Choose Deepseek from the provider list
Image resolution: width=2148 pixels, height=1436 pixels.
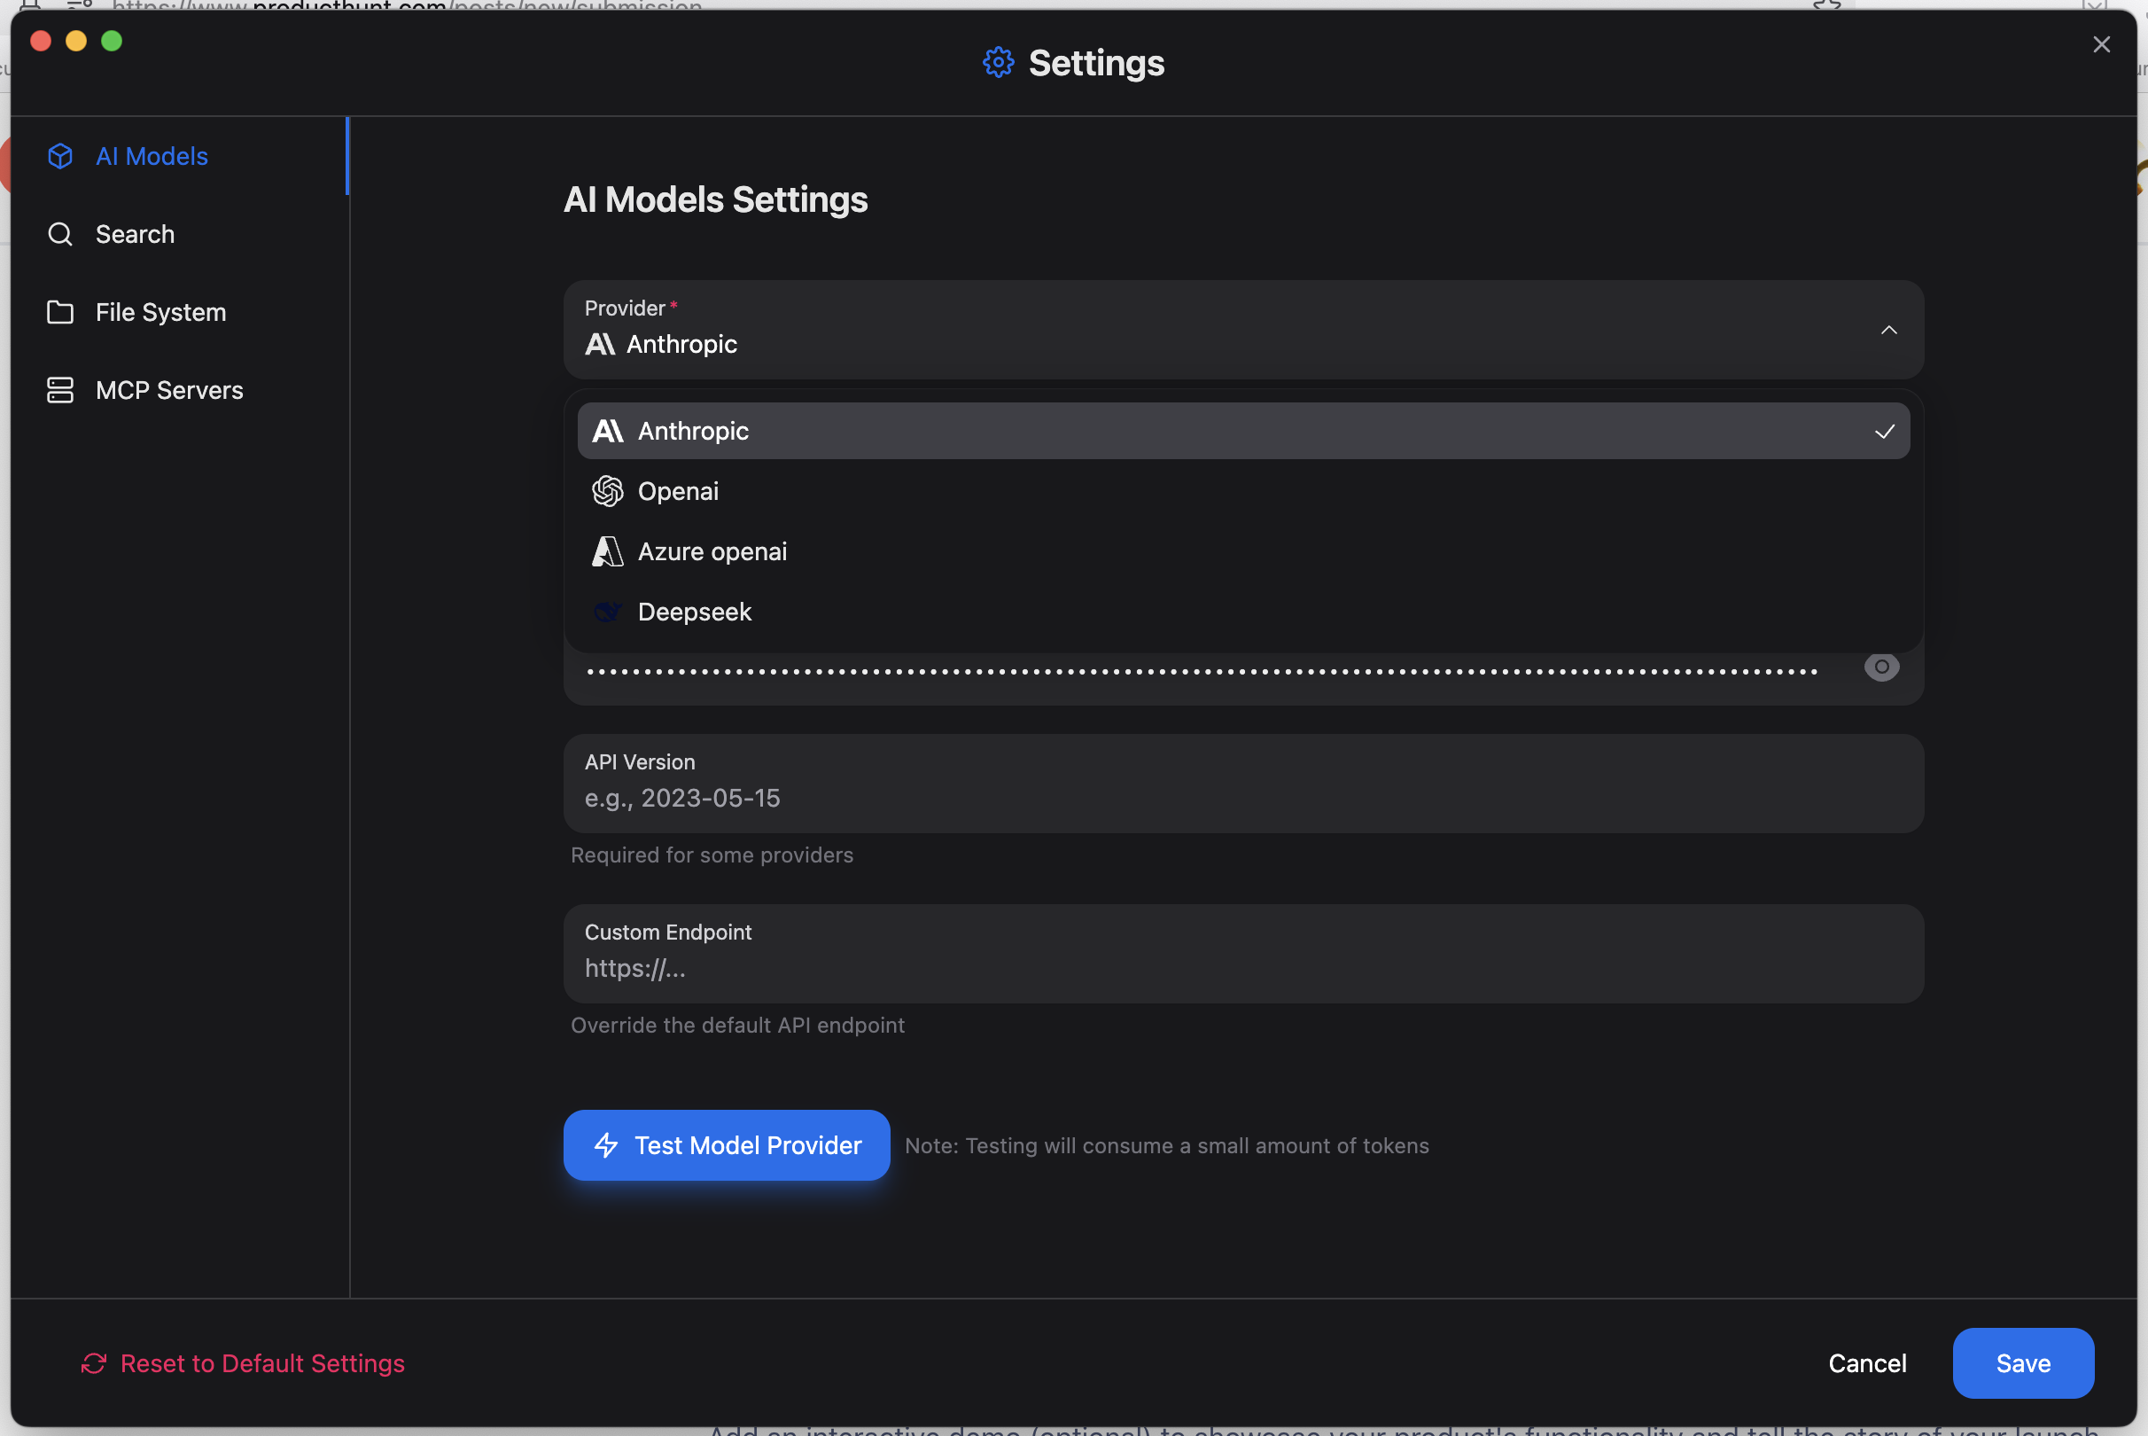coord(694,612)
